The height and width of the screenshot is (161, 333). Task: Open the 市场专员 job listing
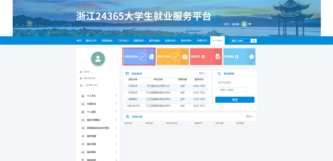tap(133, 93)
